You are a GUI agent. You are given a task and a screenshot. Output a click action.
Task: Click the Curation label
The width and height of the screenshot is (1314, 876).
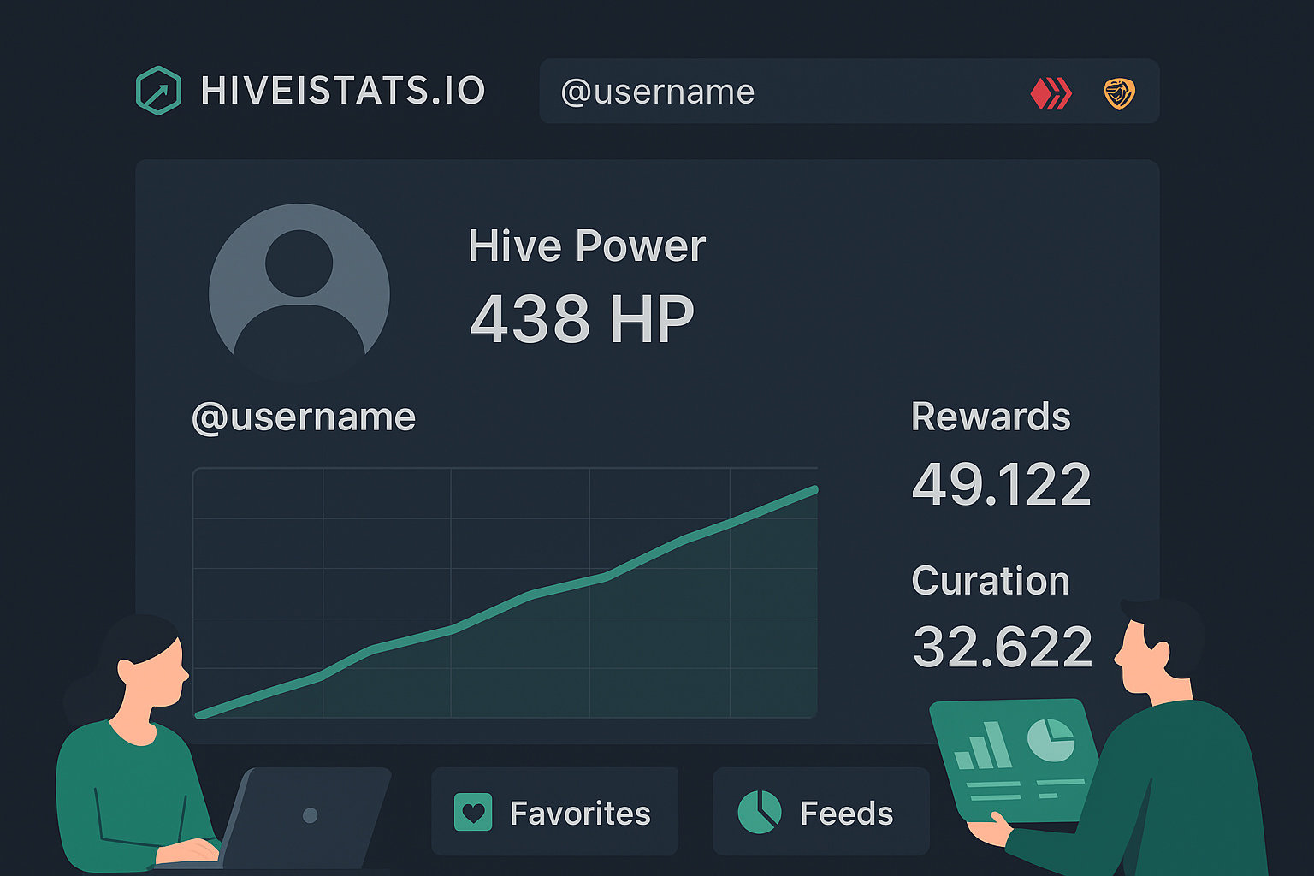(991, 582)
